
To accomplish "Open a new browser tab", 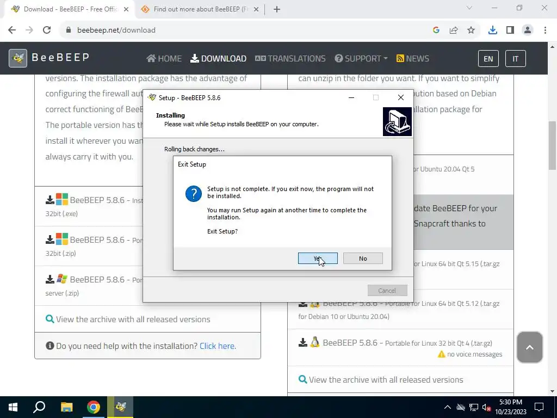I will click(277, 9).
